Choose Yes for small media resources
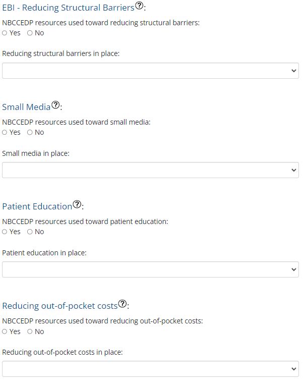The image size is (304, 386). click(x=5, y=132)
